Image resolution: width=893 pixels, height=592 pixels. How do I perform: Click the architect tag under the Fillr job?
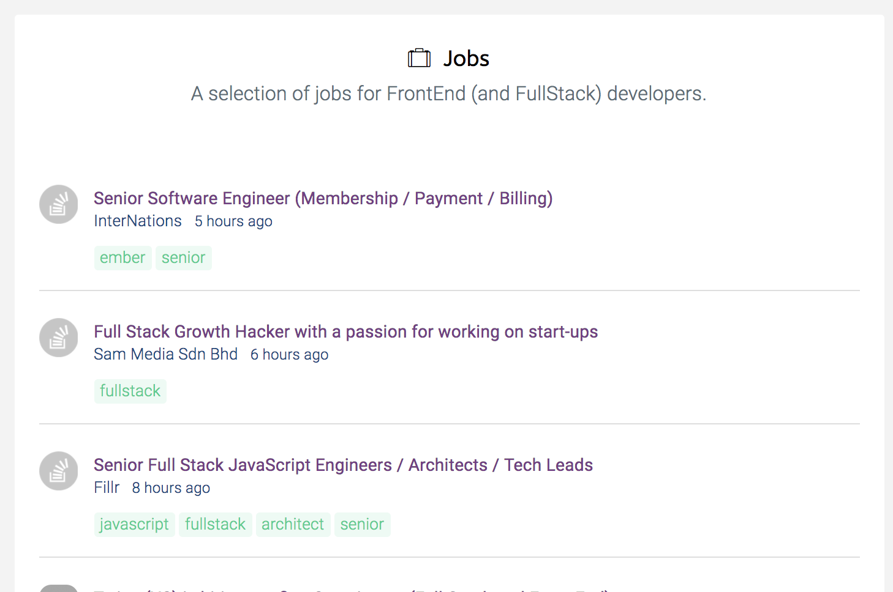pos(293,524)
